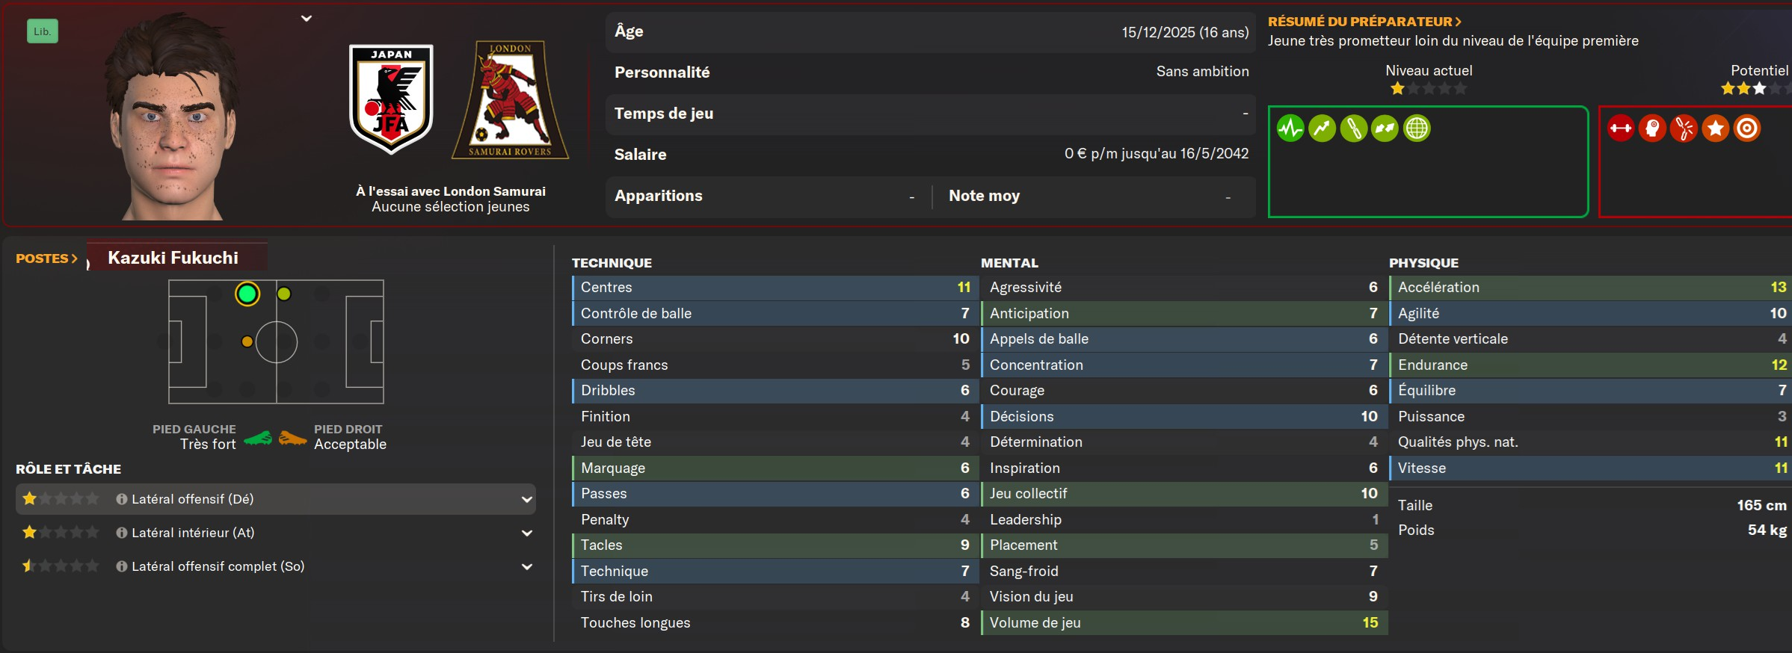Open the chevron dropdown above player portrait
Screen dimensions: 1792x653
pyautogui.click(x=307, y=19)
